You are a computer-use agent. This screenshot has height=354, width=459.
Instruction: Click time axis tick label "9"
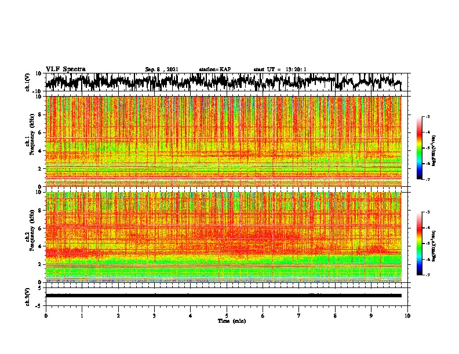[x=371, y=316]
